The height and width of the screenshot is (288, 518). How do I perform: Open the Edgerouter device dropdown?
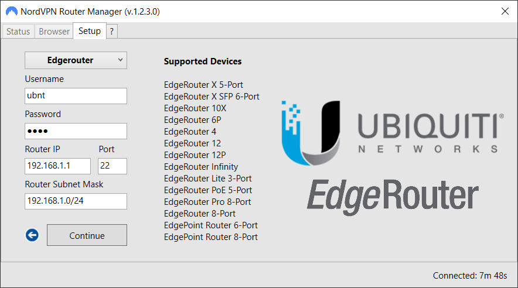tap(76, 60)
